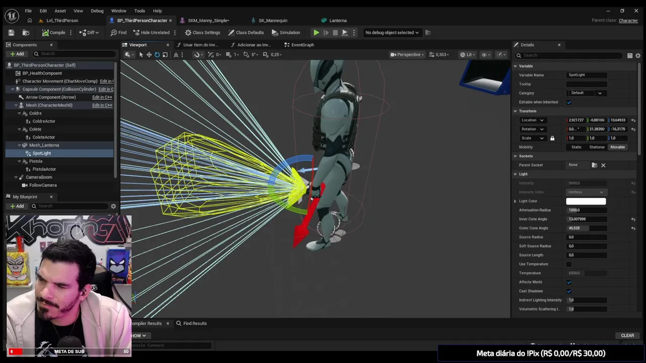
Task: Set Mobility to Movable
Action: (618, 147)
